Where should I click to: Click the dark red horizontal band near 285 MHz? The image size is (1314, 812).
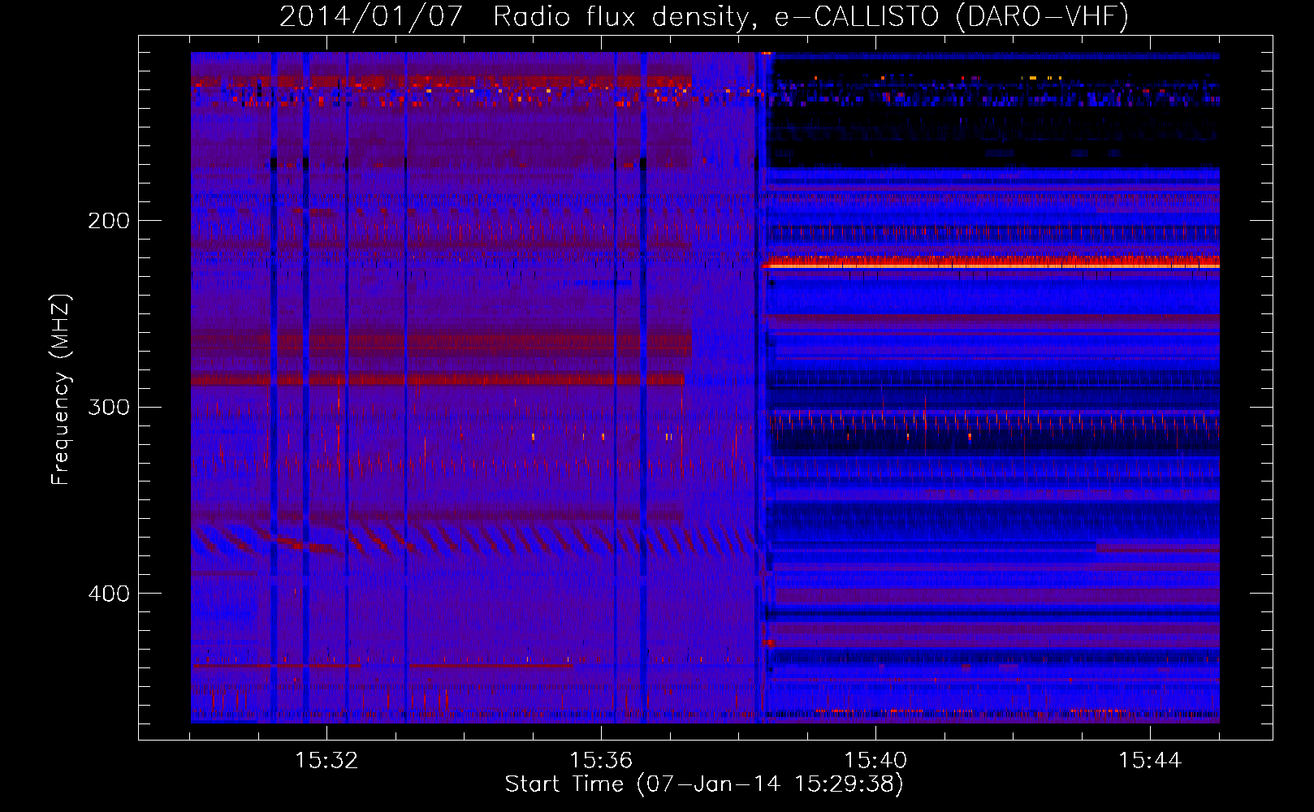point(439,380)
